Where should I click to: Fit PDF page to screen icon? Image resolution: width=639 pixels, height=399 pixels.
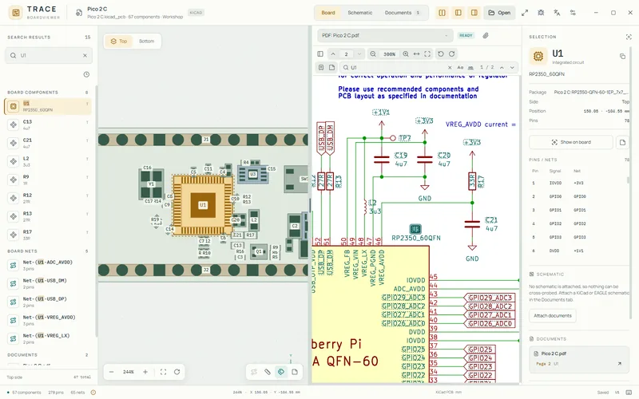[427, 53]
